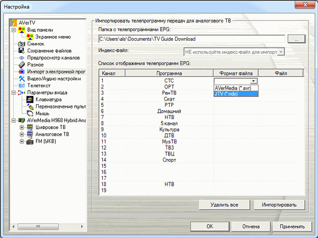Click the Удалить все button
This screenshot has height=238, width=318.
224,205
